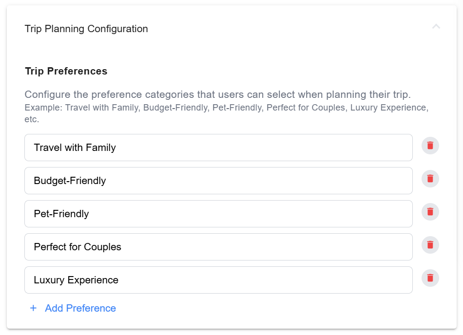Click the Trip Planning Configuration header title
Viewport: 463px width, 335px height.
tap(86, 29)
